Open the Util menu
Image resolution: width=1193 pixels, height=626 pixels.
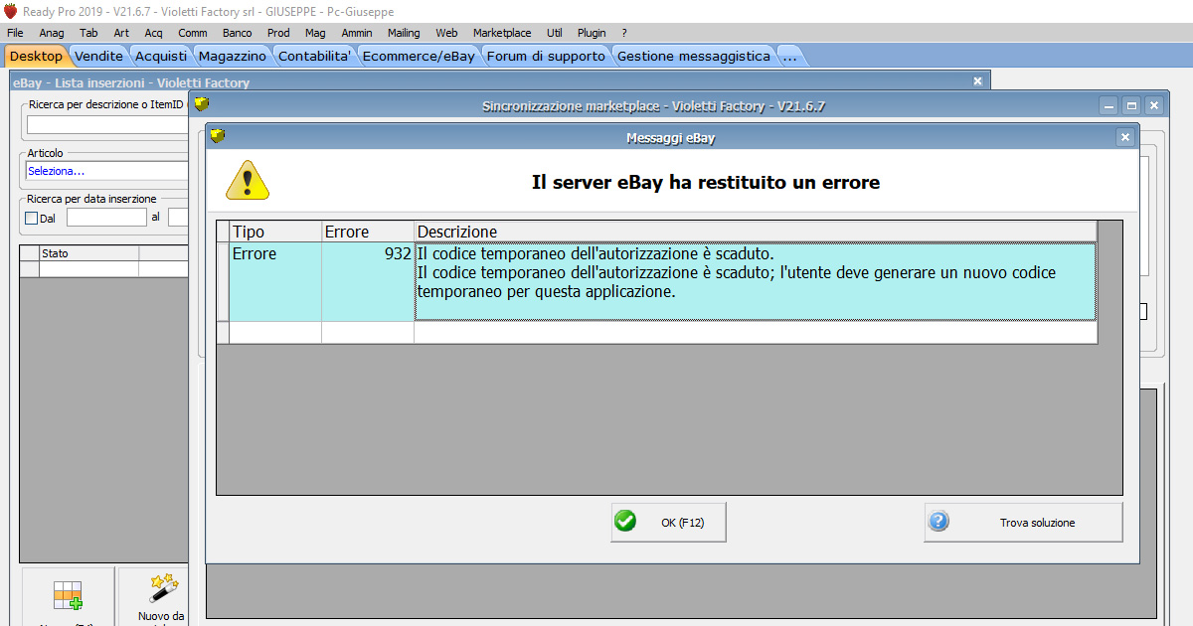(x=555, y=33)
